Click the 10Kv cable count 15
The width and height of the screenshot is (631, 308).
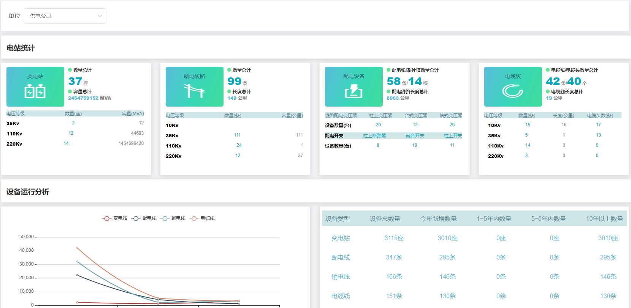(x=528, y=125)
